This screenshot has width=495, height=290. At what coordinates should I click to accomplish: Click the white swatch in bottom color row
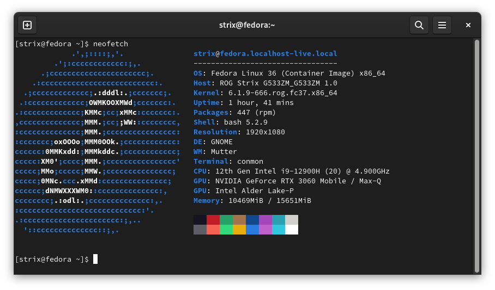(292, 230)
